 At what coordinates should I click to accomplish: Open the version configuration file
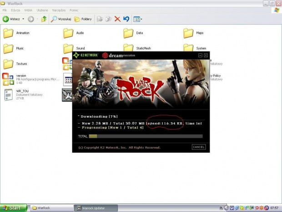8,78
